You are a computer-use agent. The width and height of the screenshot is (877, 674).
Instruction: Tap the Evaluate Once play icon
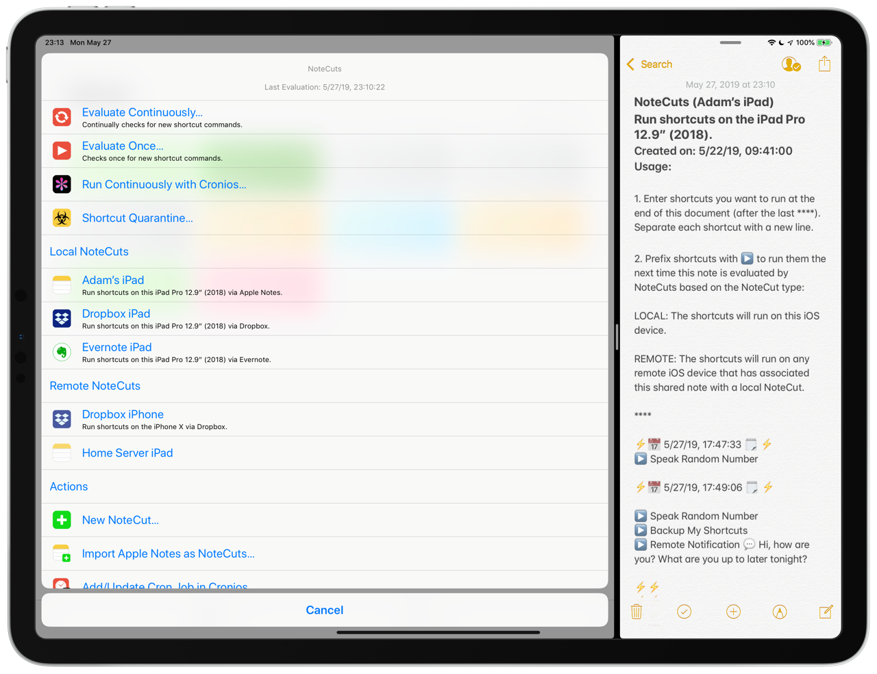coord(62,151)
